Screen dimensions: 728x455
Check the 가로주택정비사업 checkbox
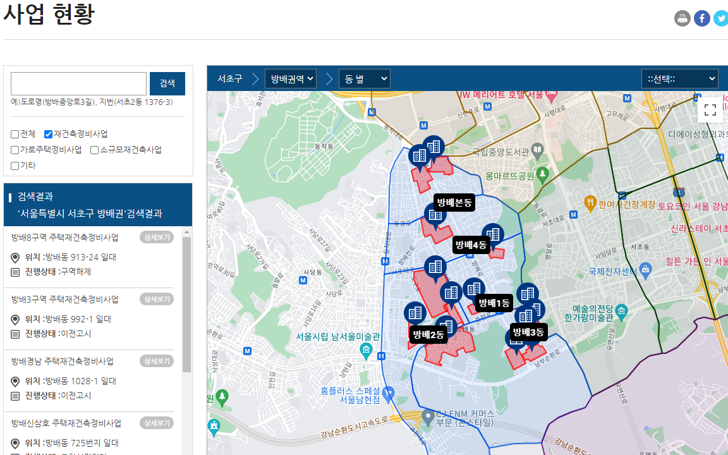(15, 150)
